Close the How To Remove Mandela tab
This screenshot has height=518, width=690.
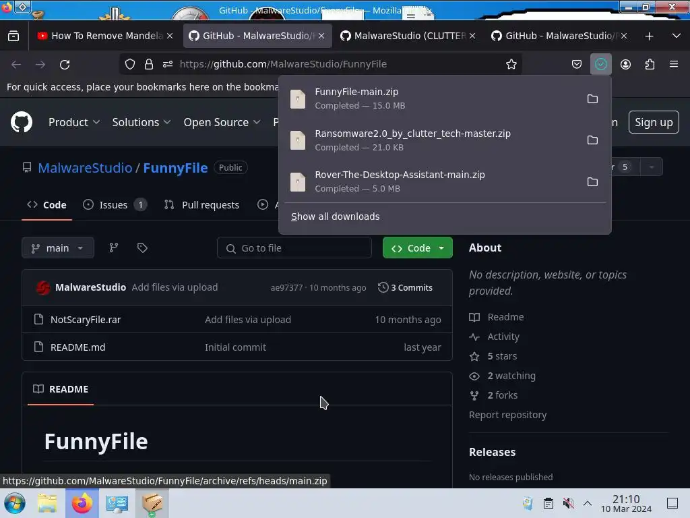click(x=170, y=36)
